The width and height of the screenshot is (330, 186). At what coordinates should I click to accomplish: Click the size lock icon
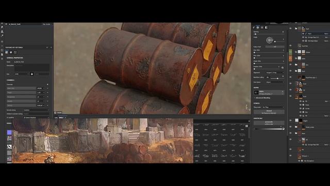pos(32,74)
